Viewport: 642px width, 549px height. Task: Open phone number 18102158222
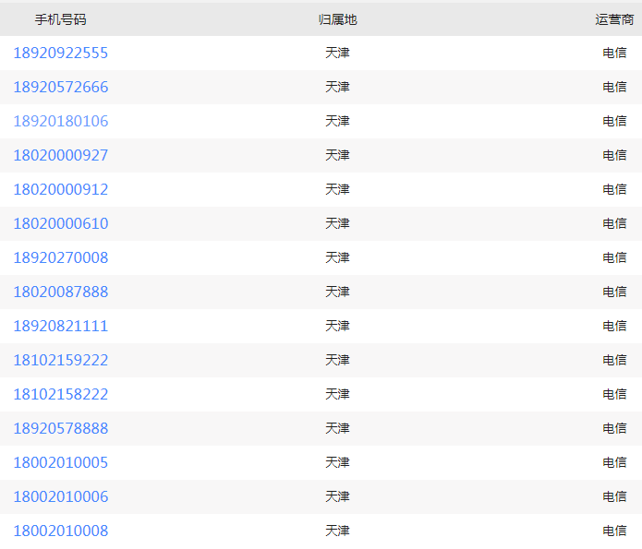click(x=61, y=394)
